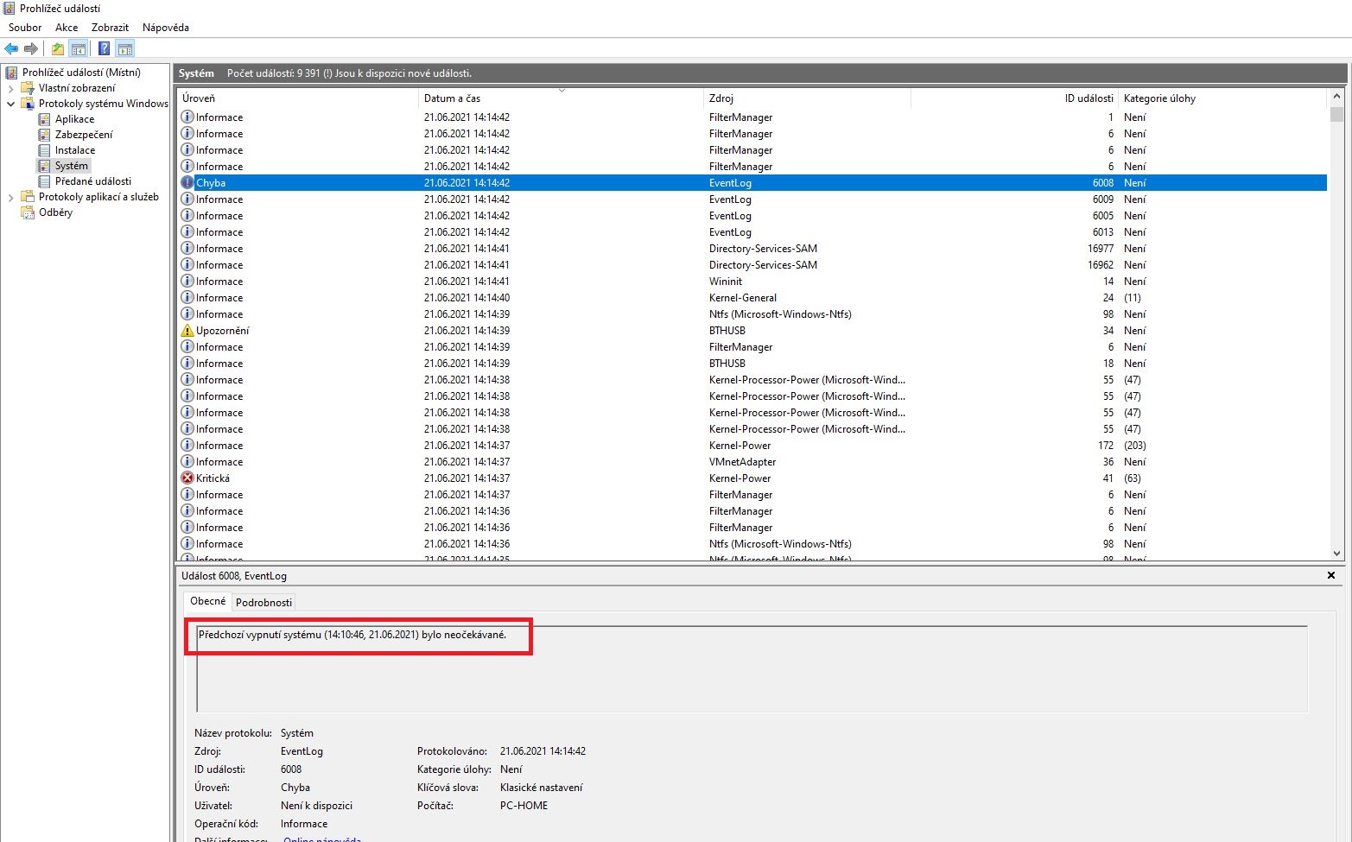
Task: Sort events by Datum a čas column
Action: 452,98
